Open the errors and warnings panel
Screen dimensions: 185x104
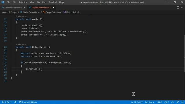(x=7, y=102)
